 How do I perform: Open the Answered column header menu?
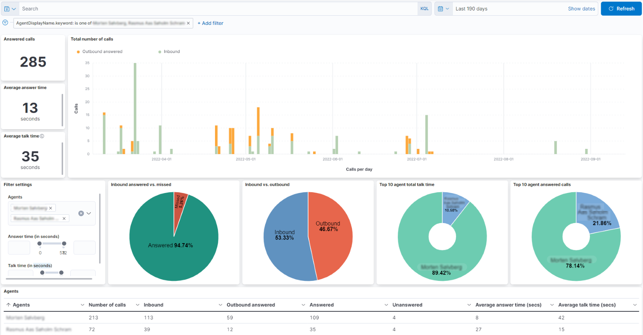pyautogui.click(x=386, y=305)
